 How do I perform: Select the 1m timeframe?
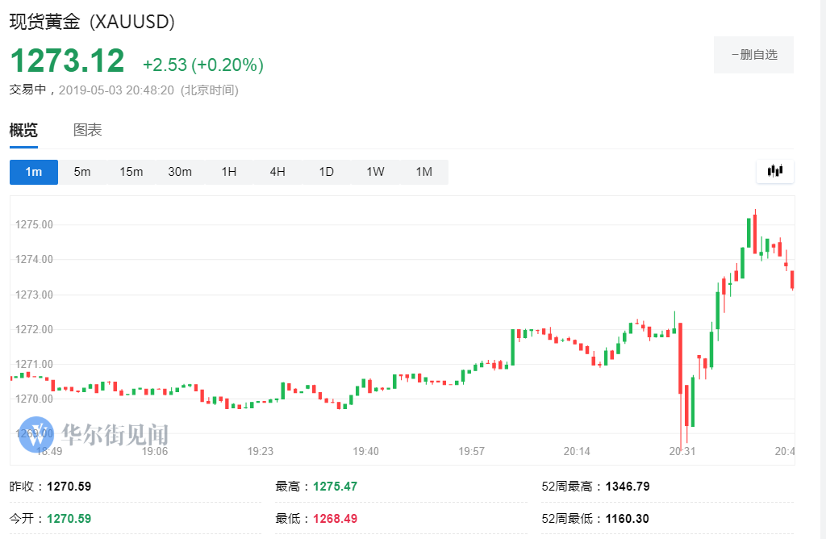(34, 172)
